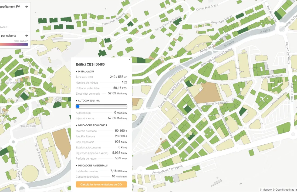Image resolution: width=297 pixels, height=192 pixels.
Task: Click the Ajut Pla Renova value 20.000 €
Action: (120, 136)
